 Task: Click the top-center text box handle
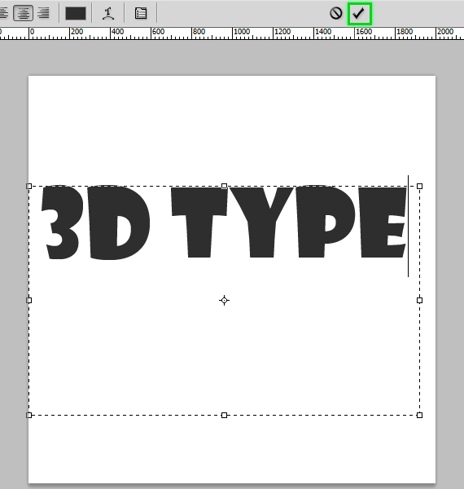point(224,186)
